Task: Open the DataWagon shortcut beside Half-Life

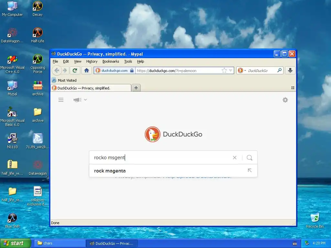Action: [x=12, y=35]
